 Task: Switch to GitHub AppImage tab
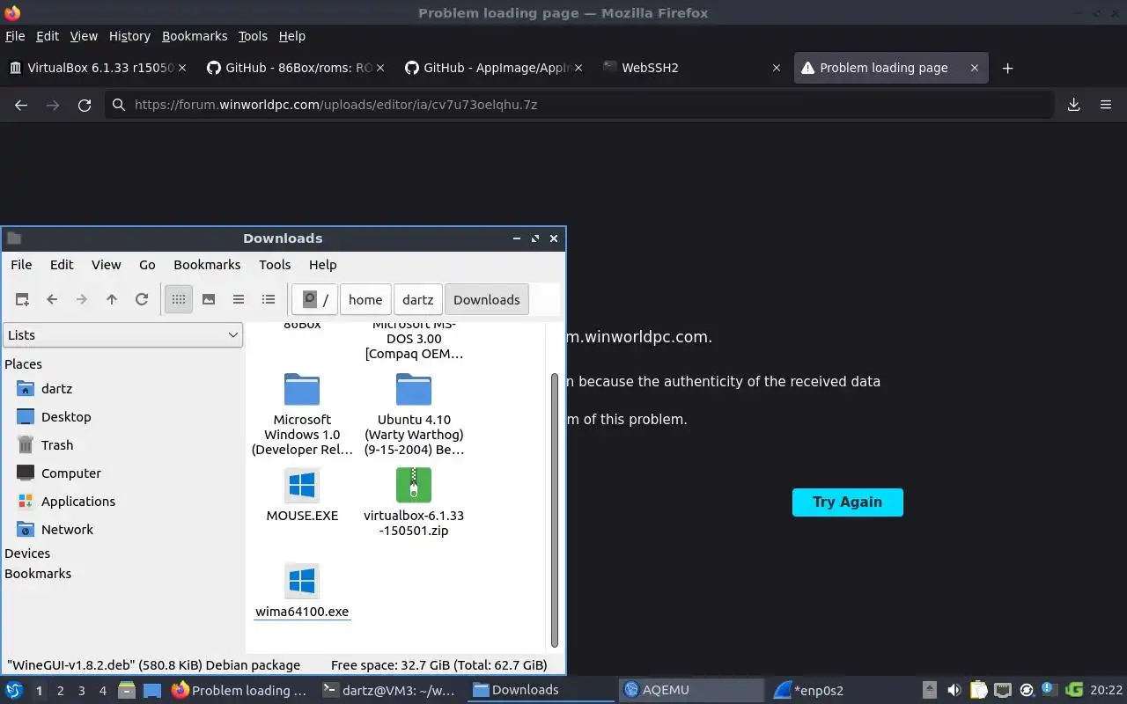click(x=493, y=68)
